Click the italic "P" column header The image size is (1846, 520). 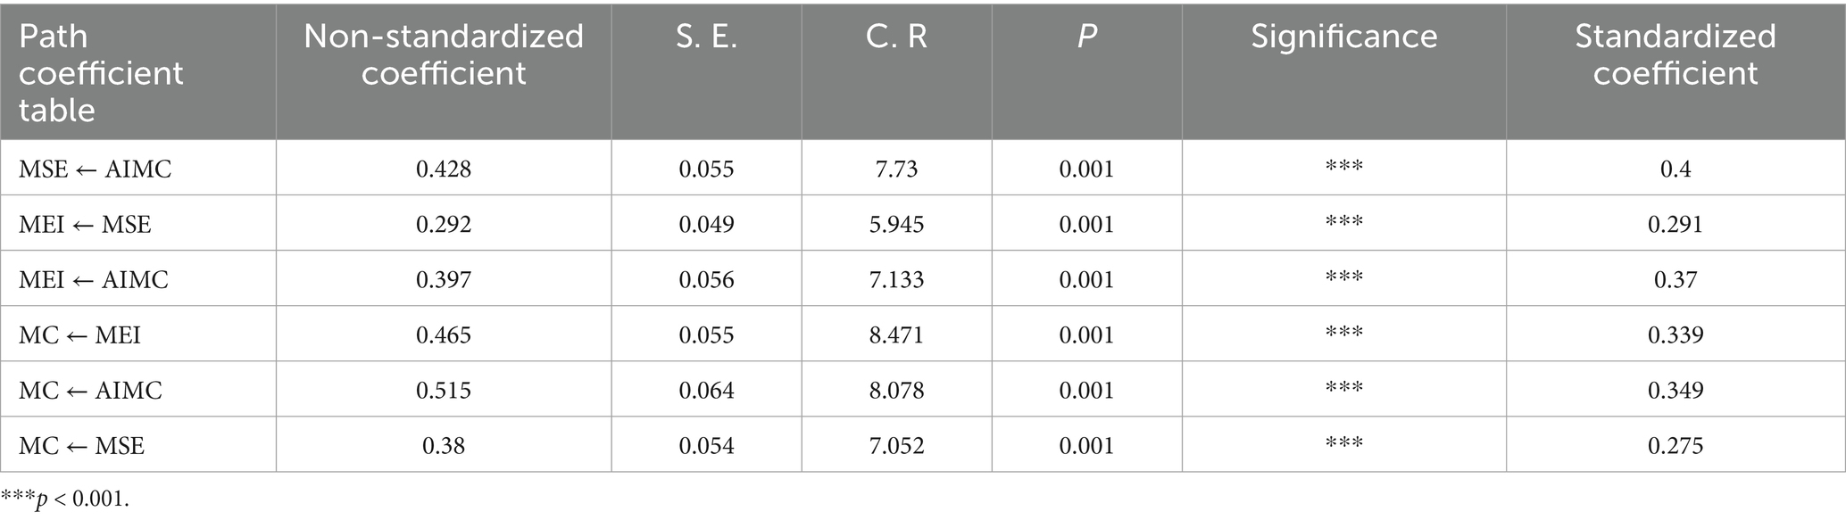(1086, 36)
